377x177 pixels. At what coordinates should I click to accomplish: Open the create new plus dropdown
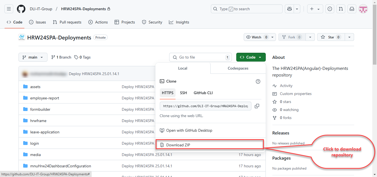coord(315,9)
